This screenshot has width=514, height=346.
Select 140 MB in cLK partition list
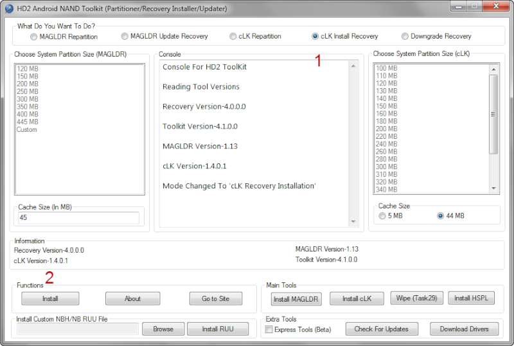pyautogui.click(x=387, y=98)
